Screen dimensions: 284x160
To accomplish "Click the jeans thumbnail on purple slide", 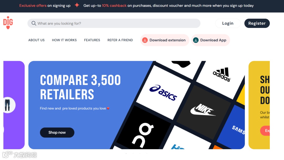I will tap(8, 105).
